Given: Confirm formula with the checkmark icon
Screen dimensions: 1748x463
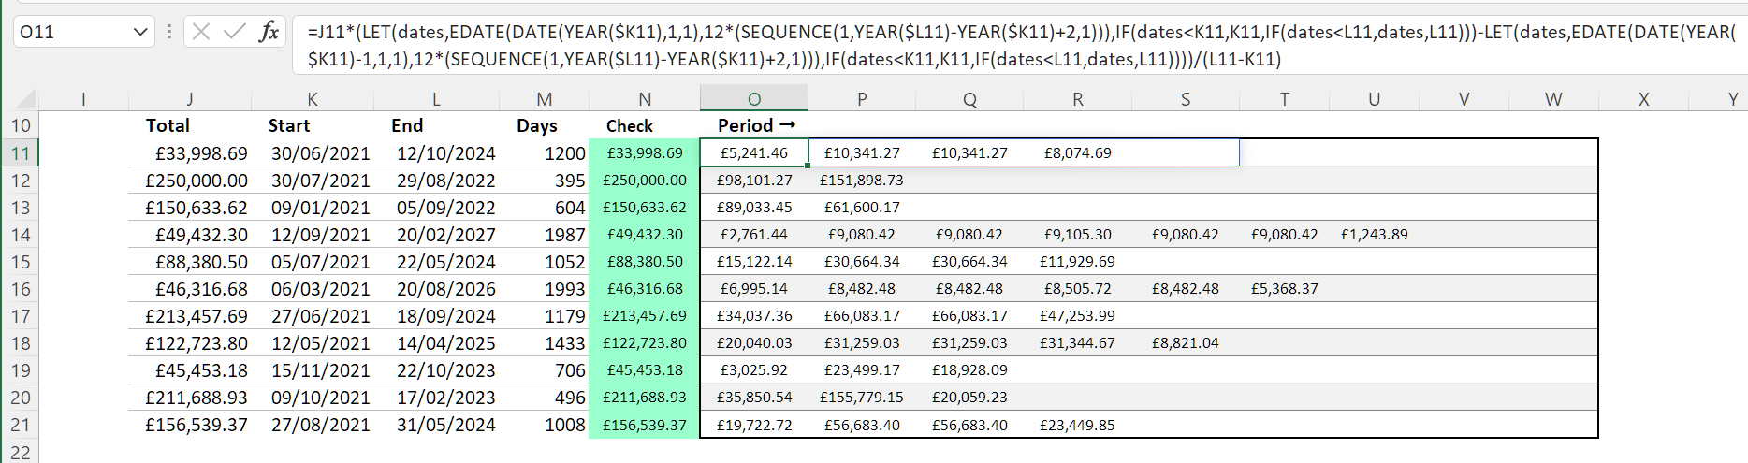Looking at the screenshot, I should click(234, 32).
